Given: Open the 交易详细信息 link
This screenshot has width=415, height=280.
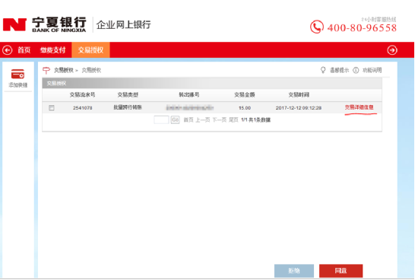Looking at the screenshot, I should [x=359, y=107].
